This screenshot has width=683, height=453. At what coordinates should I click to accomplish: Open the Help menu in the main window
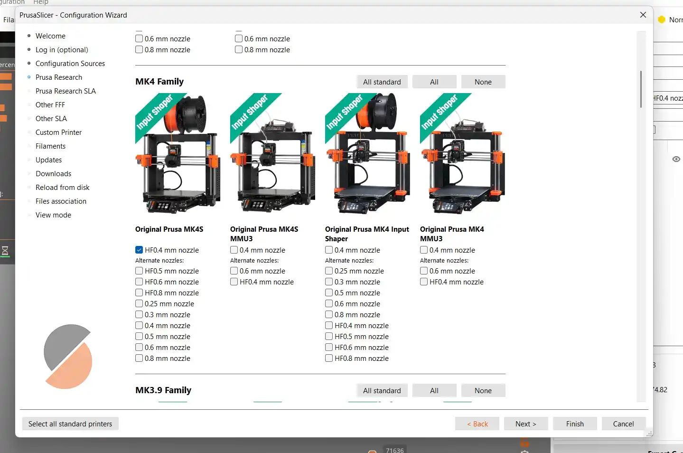(x=41, y=2)
